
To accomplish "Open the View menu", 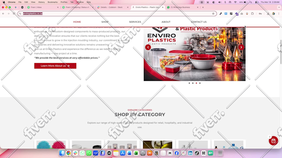I will click(x=33, y=2).
